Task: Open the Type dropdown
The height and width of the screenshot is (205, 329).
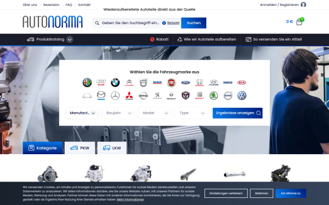Action: 191,113
